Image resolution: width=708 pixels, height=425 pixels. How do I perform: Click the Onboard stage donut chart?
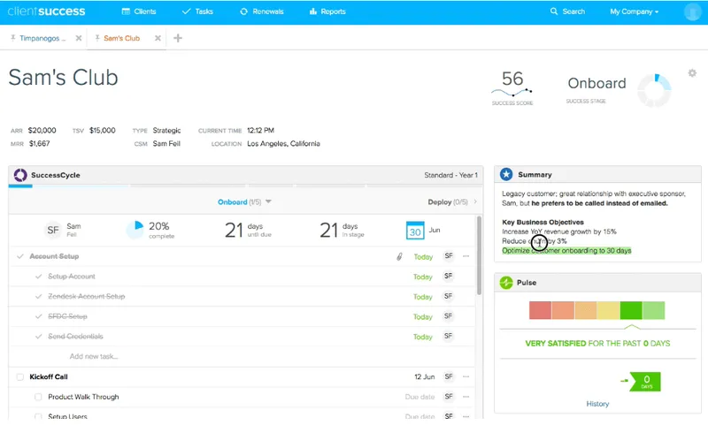coord(654,91)
